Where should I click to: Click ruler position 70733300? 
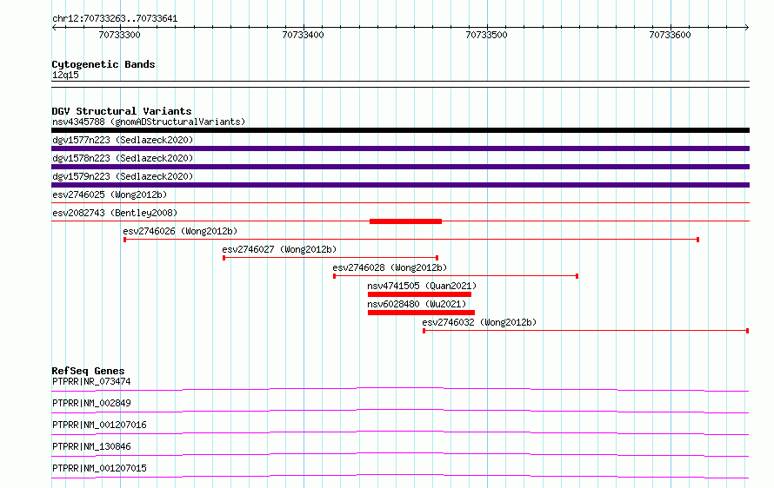pos(119,35)
